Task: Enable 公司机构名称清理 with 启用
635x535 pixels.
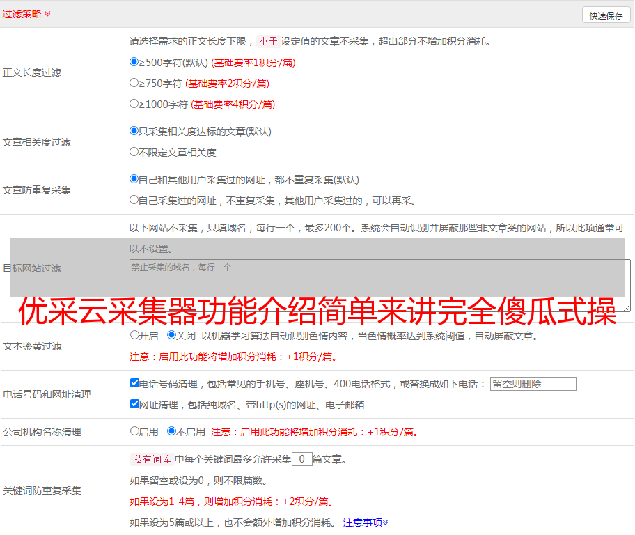Action: click(135, 431)
